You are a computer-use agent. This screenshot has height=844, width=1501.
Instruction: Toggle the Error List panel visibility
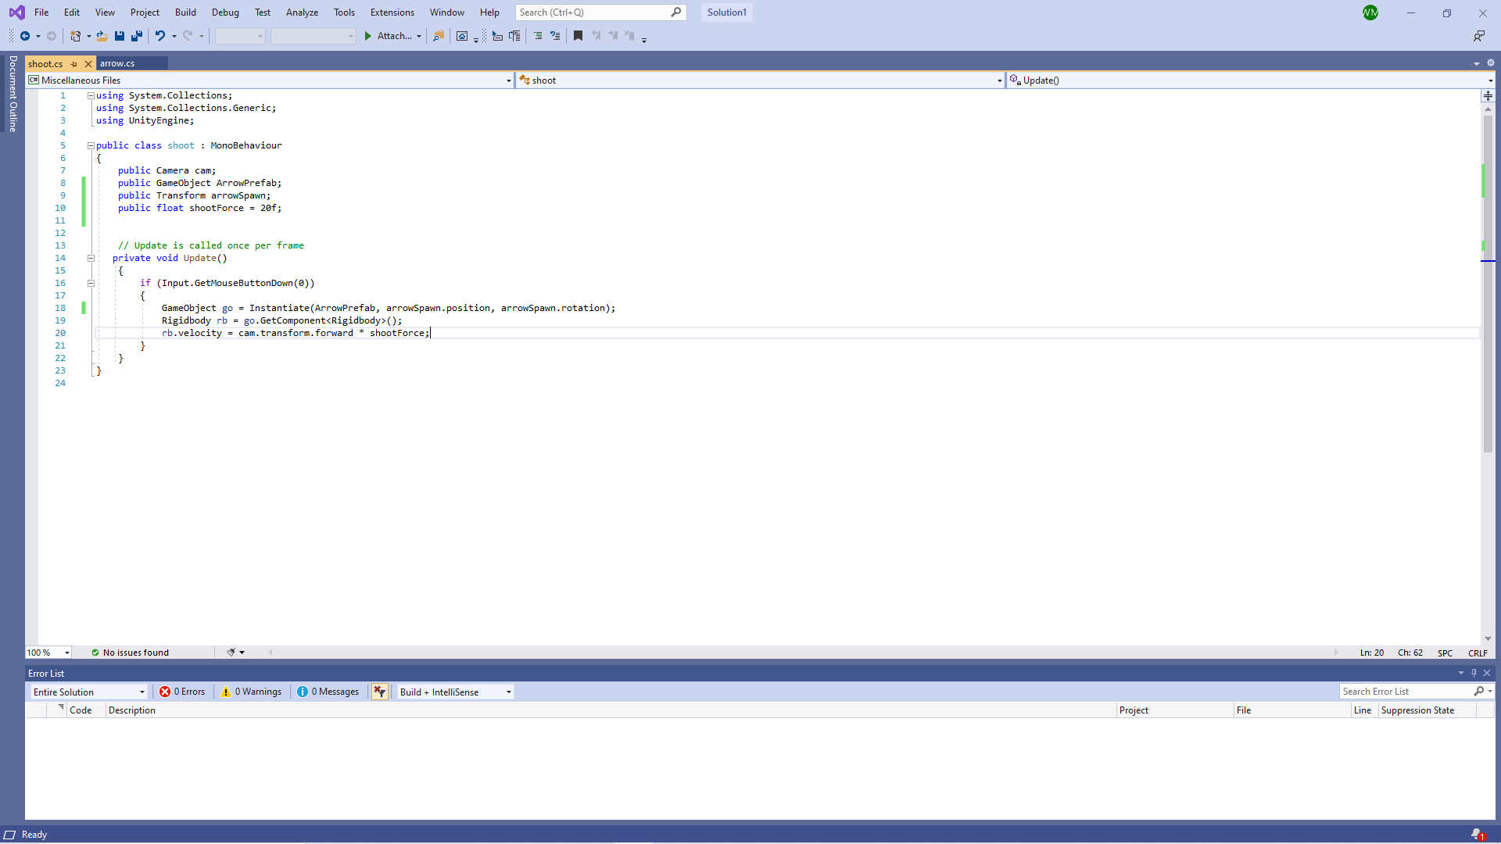click(x=1488, y=673)
